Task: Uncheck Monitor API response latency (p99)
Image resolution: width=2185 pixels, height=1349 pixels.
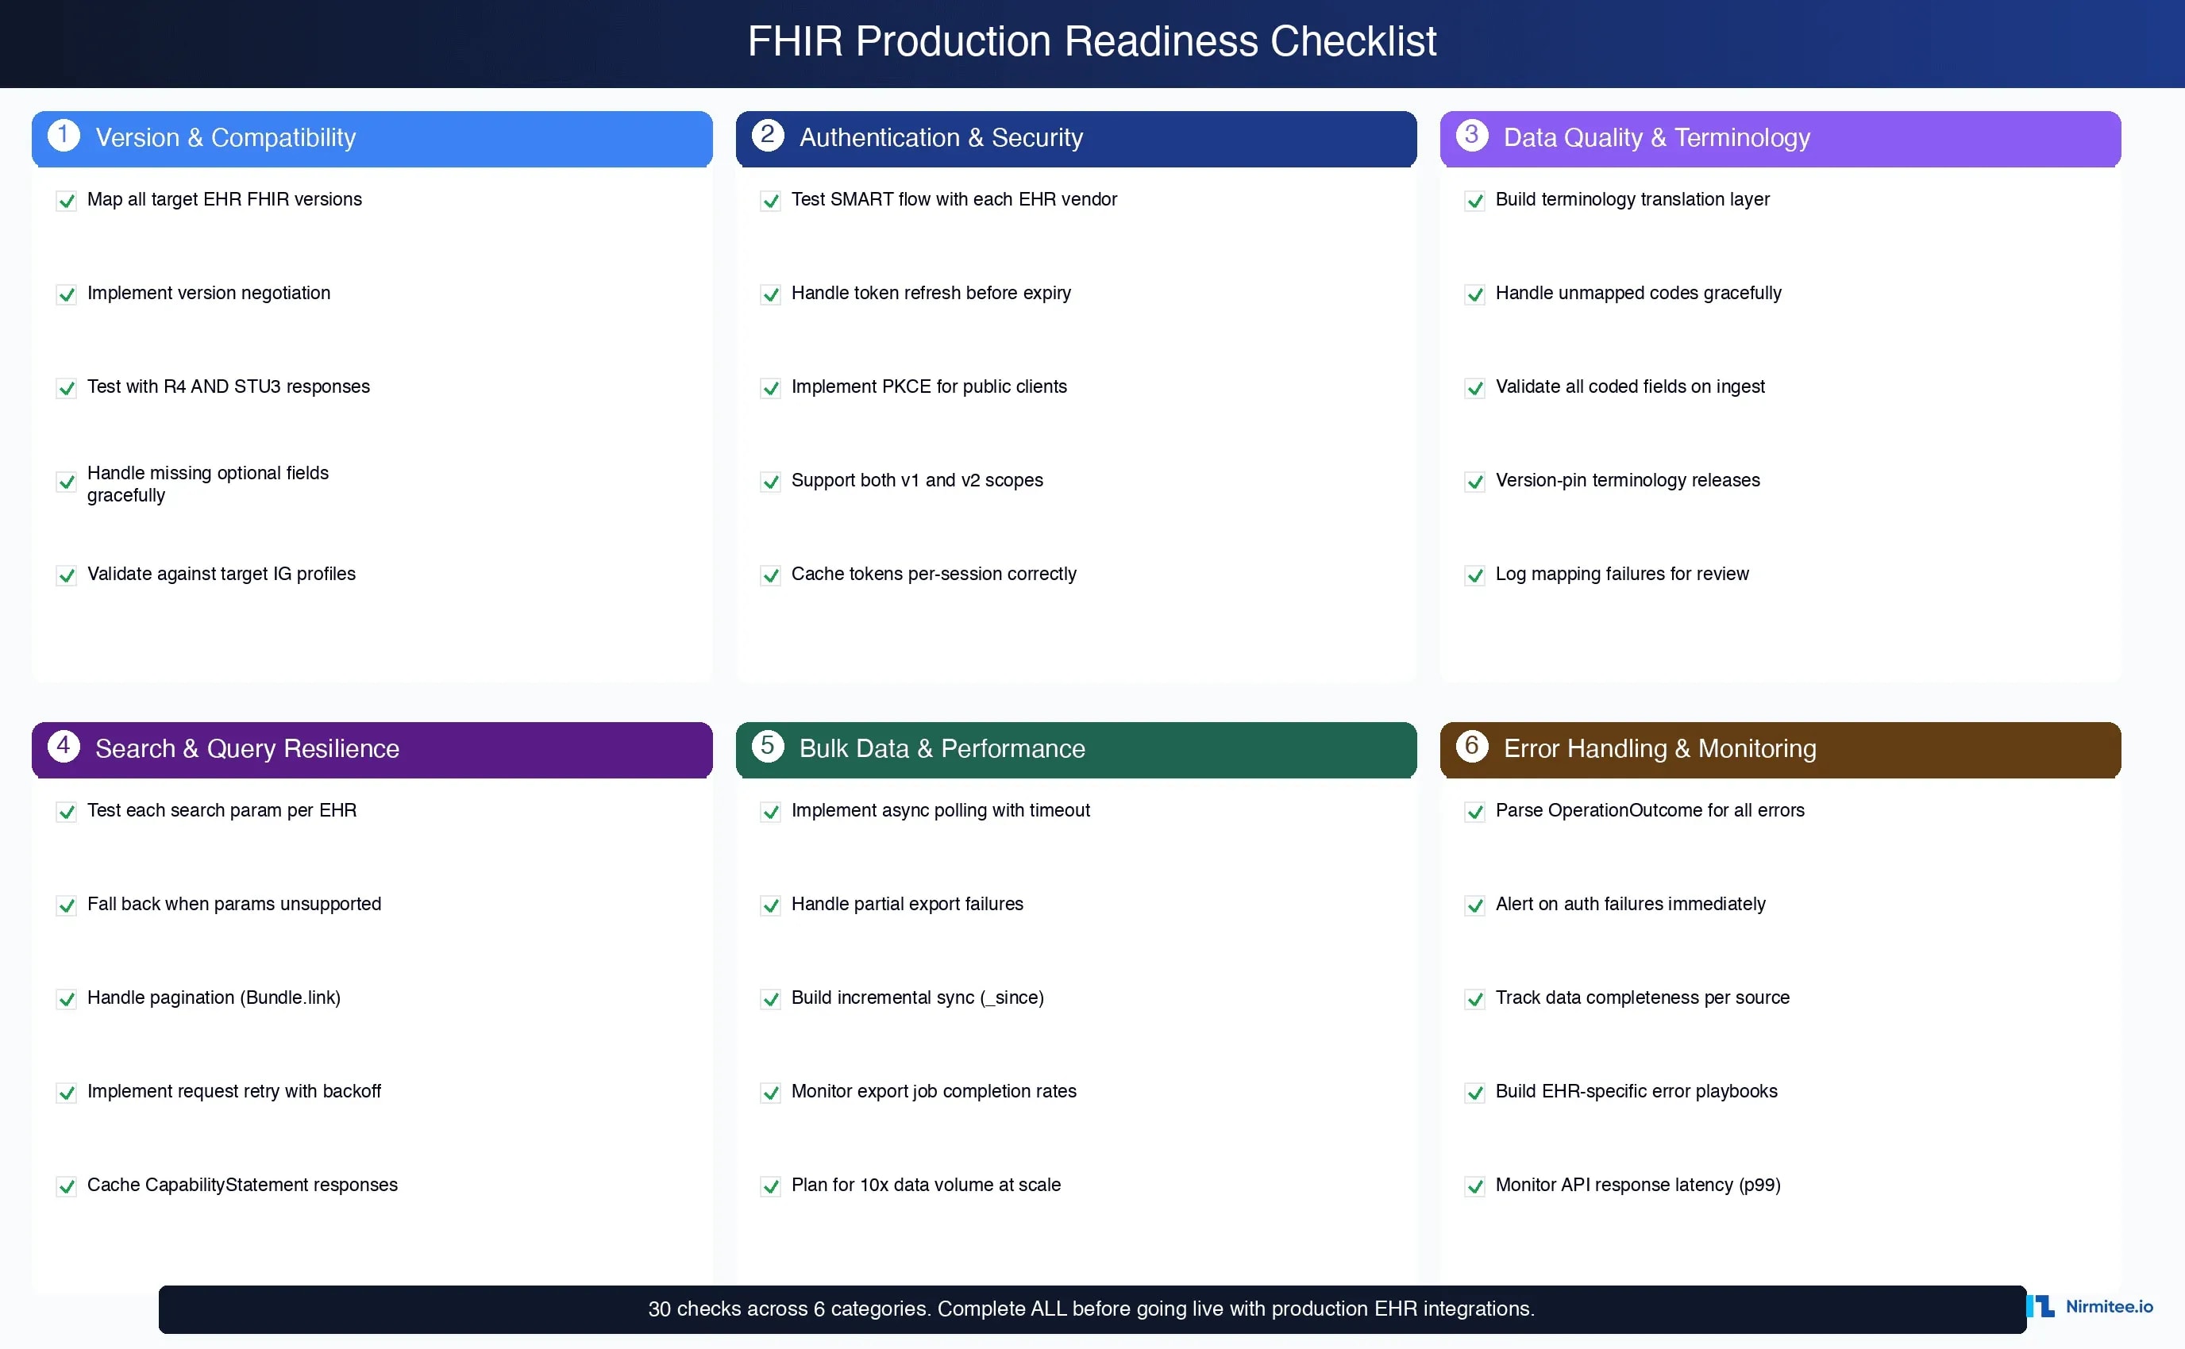Action: click(1474, 1186)
